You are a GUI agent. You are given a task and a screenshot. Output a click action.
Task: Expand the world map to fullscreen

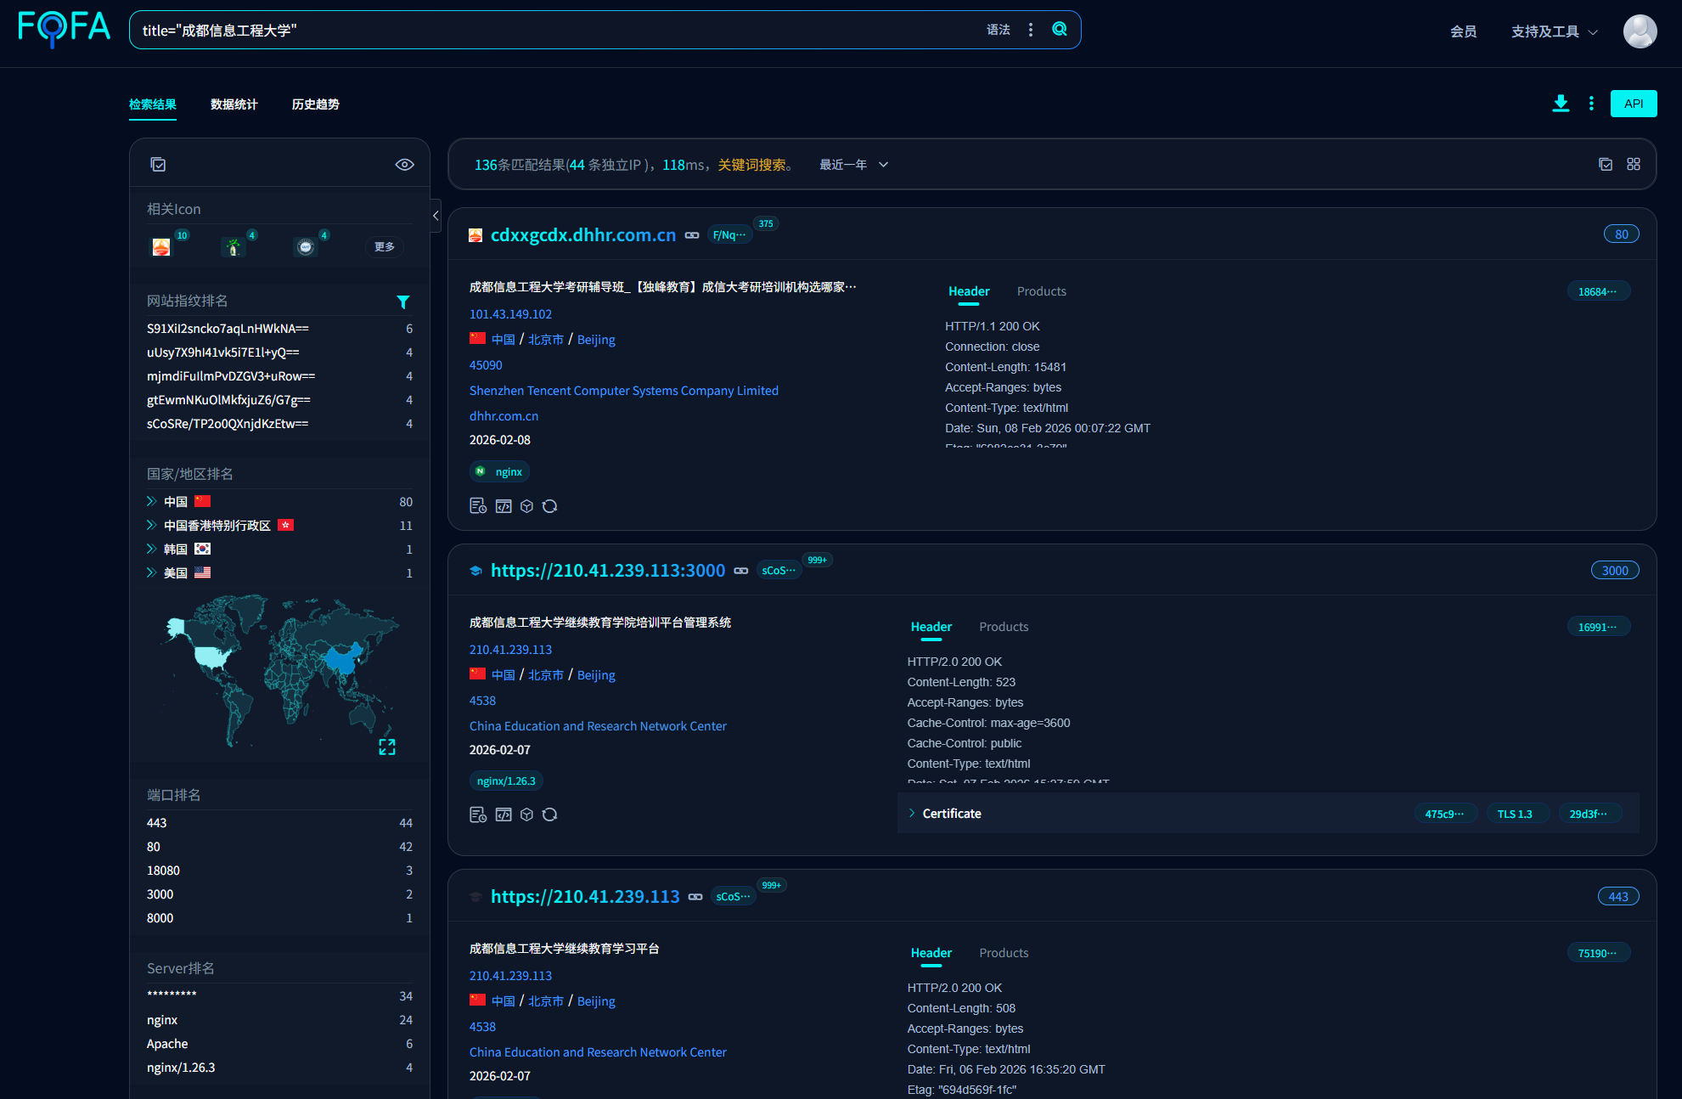coord(387,747)
